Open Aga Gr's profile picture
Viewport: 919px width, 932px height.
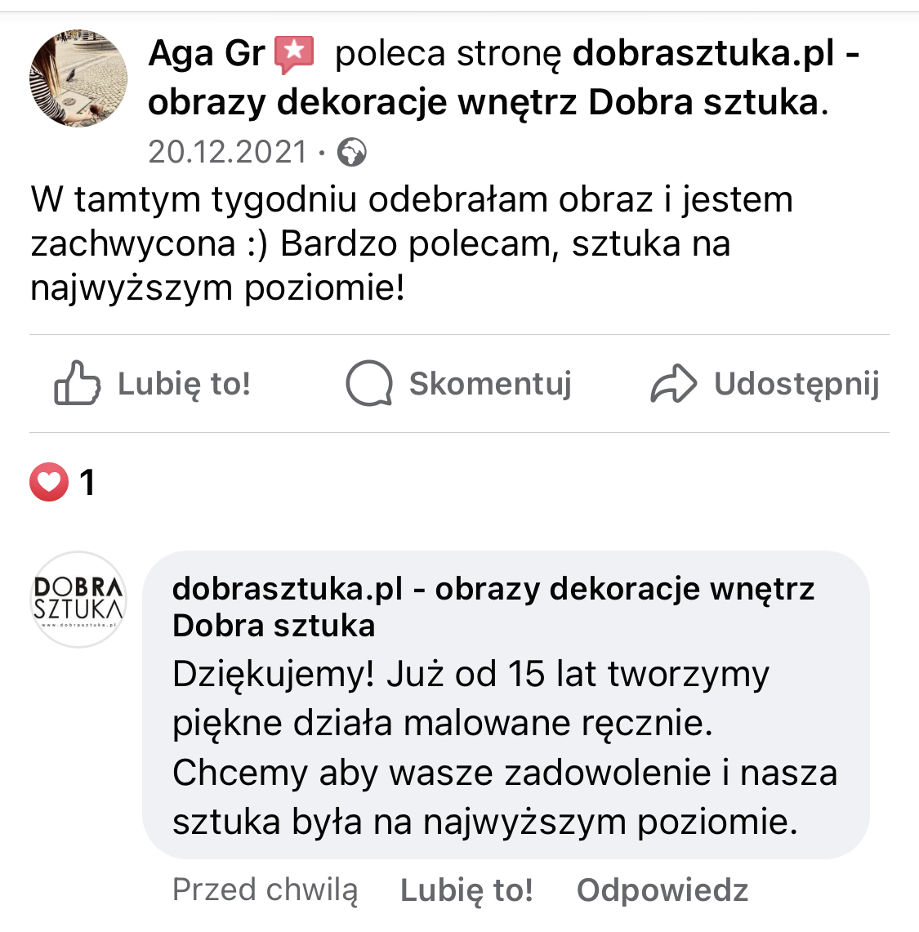tap(78, 78)
